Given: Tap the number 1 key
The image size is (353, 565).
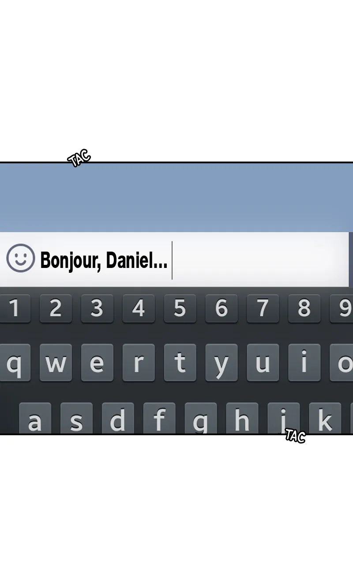Looking at the screenshot, I should pyautogui.click(x=15, y=308).
